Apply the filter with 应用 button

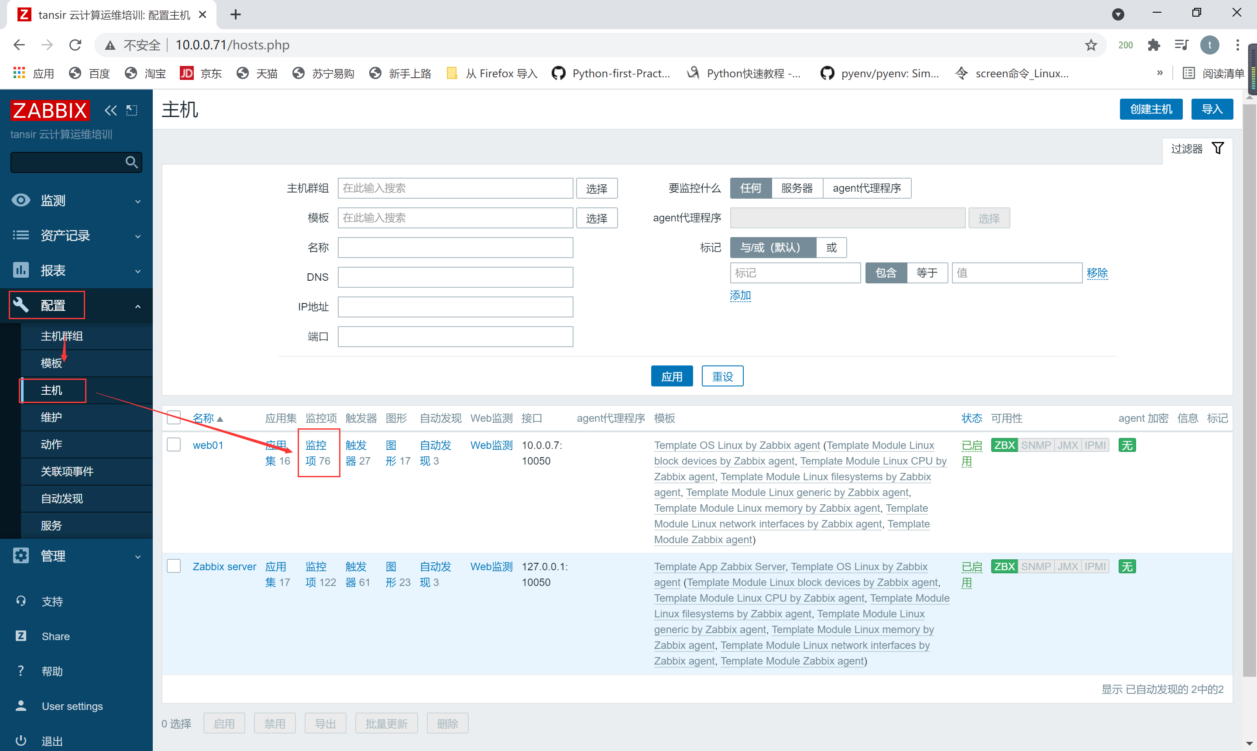tap(672, 376)
